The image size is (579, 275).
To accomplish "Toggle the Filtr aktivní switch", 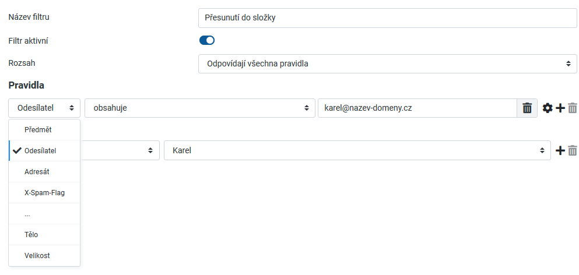I will click(207, 40).
